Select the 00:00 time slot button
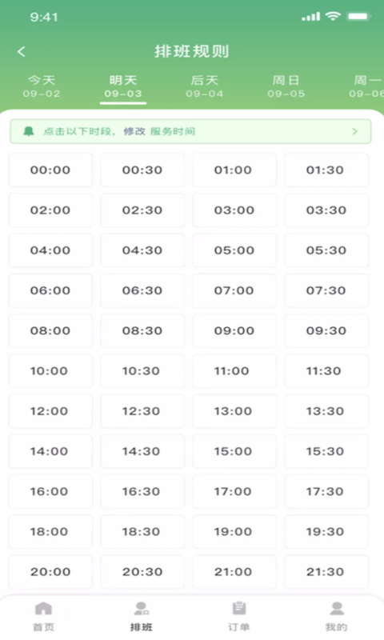The image size is (384, 640). tap(50, 170)
